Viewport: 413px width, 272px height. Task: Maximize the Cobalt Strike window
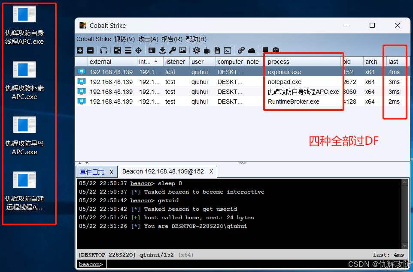(372, 25)
